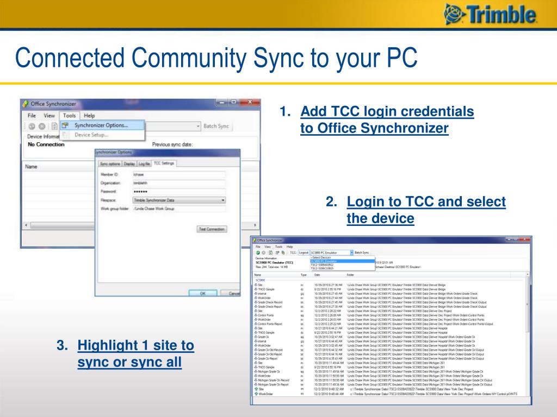
Task: Open the Highlight 1 site to sync or sync all link
Action: click(135, 353)
